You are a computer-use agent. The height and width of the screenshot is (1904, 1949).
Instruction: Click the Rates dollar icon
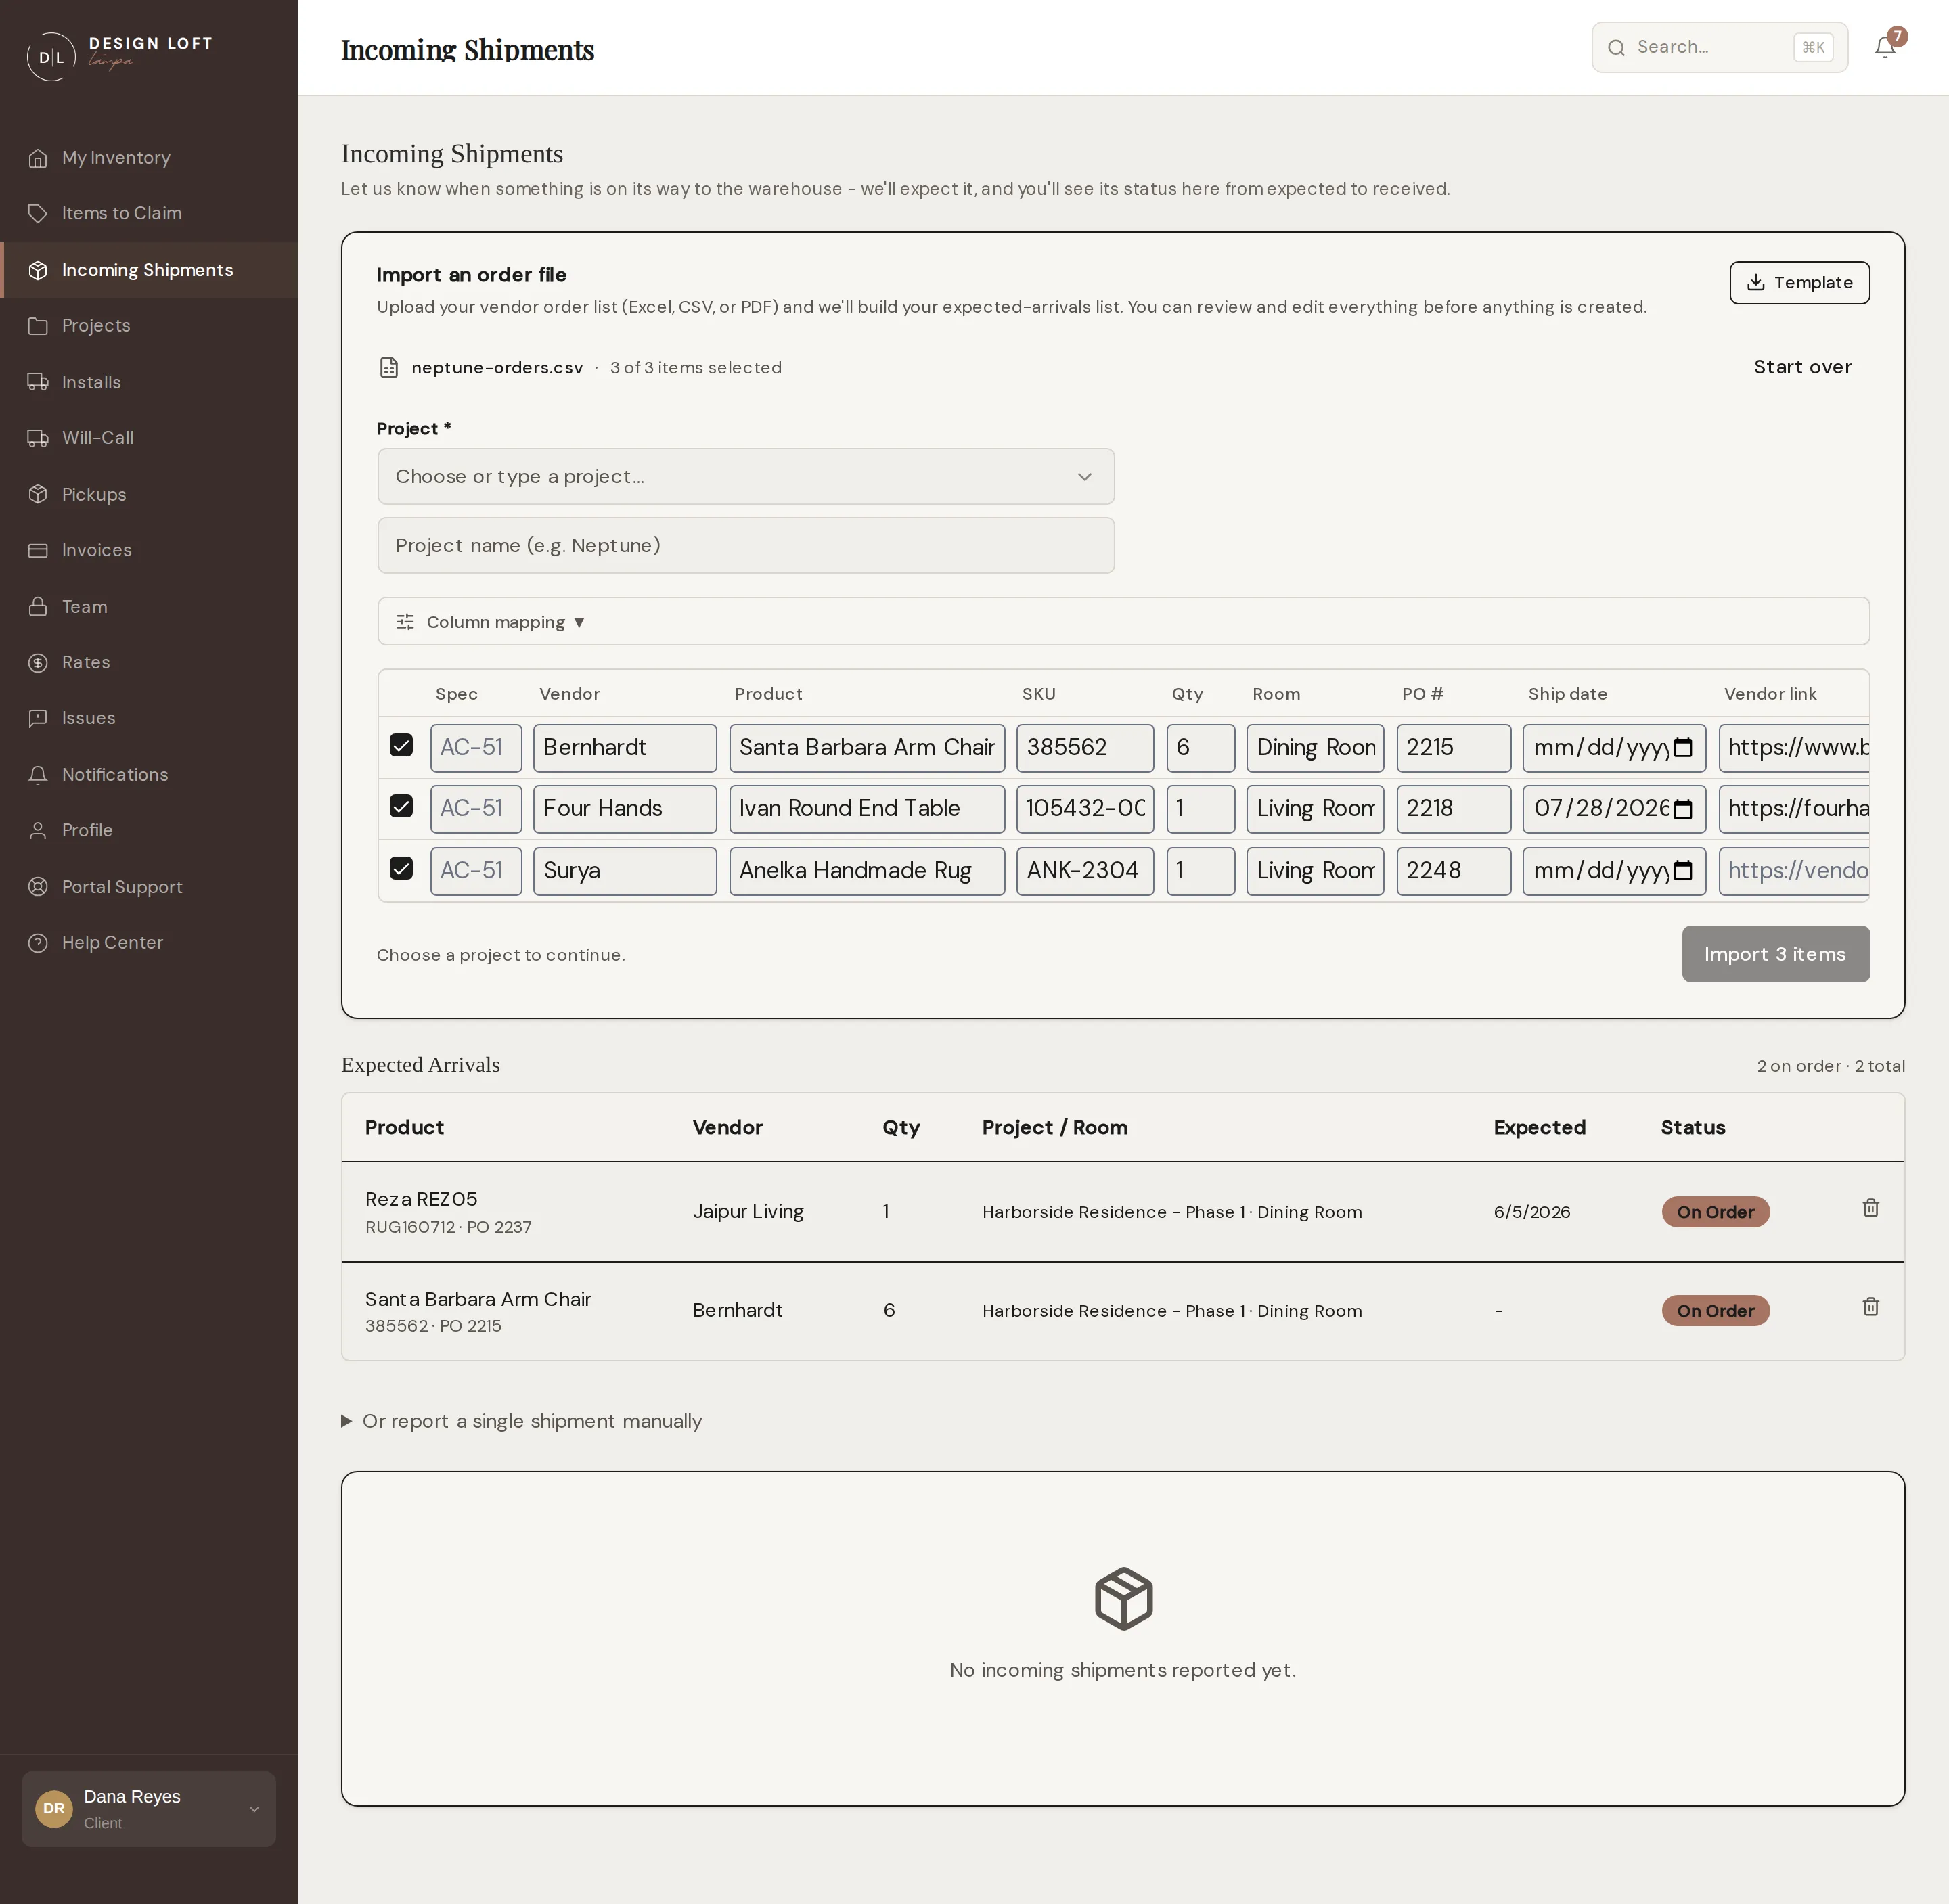pyautogui.click(x=38, y=662)
